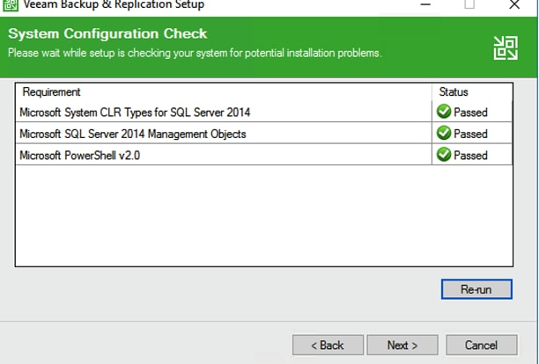Image resolution: width=539 pixels, height=364 pixels.
Task: Click the System Configuration Check heading
Action: click(107, 33)
